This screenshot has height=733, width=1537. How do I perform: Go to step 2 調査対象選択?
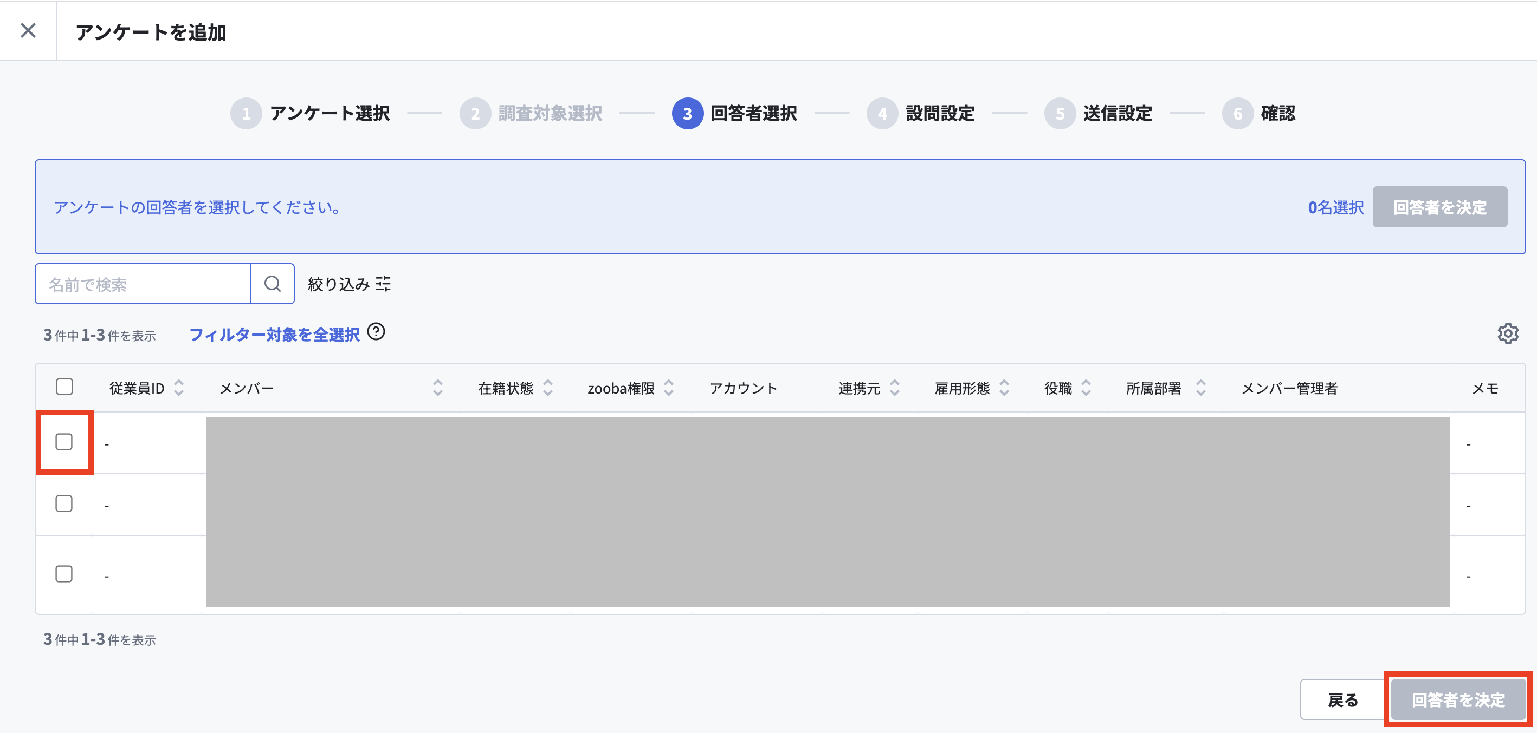point(531,113)
